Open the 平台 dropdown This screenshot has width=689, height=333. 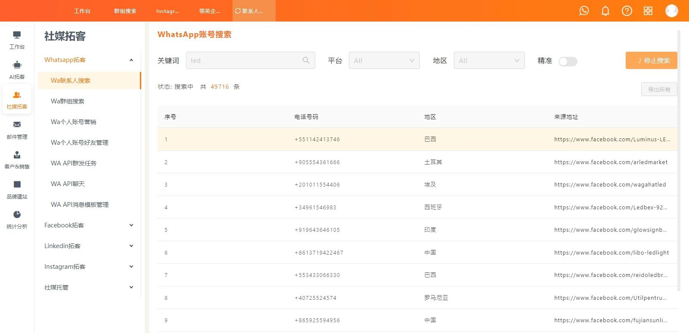tap(384, 60)
